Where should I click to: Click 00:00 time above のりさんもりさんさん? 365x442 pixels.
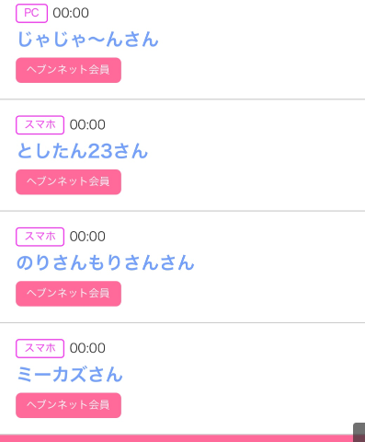click(87, 237)
